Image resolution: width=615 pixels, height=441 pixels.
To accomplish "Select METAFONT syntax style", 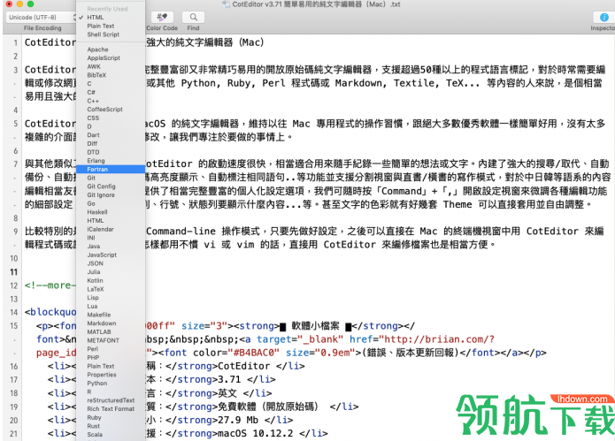I will tap(103, 341).
